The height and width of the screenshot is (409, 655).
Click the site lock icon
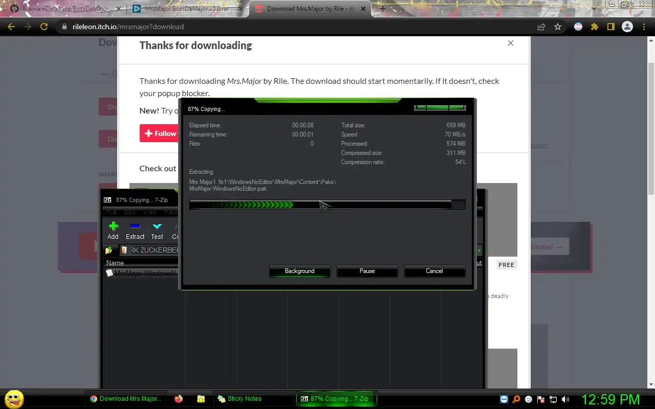(64, 27)
